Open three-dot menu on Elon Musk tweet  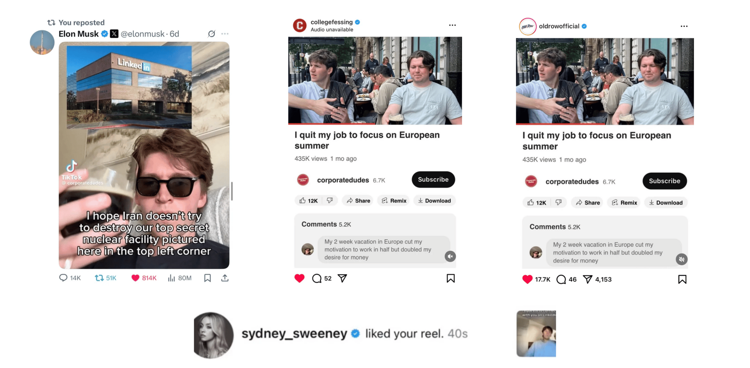tap(225, 34)
